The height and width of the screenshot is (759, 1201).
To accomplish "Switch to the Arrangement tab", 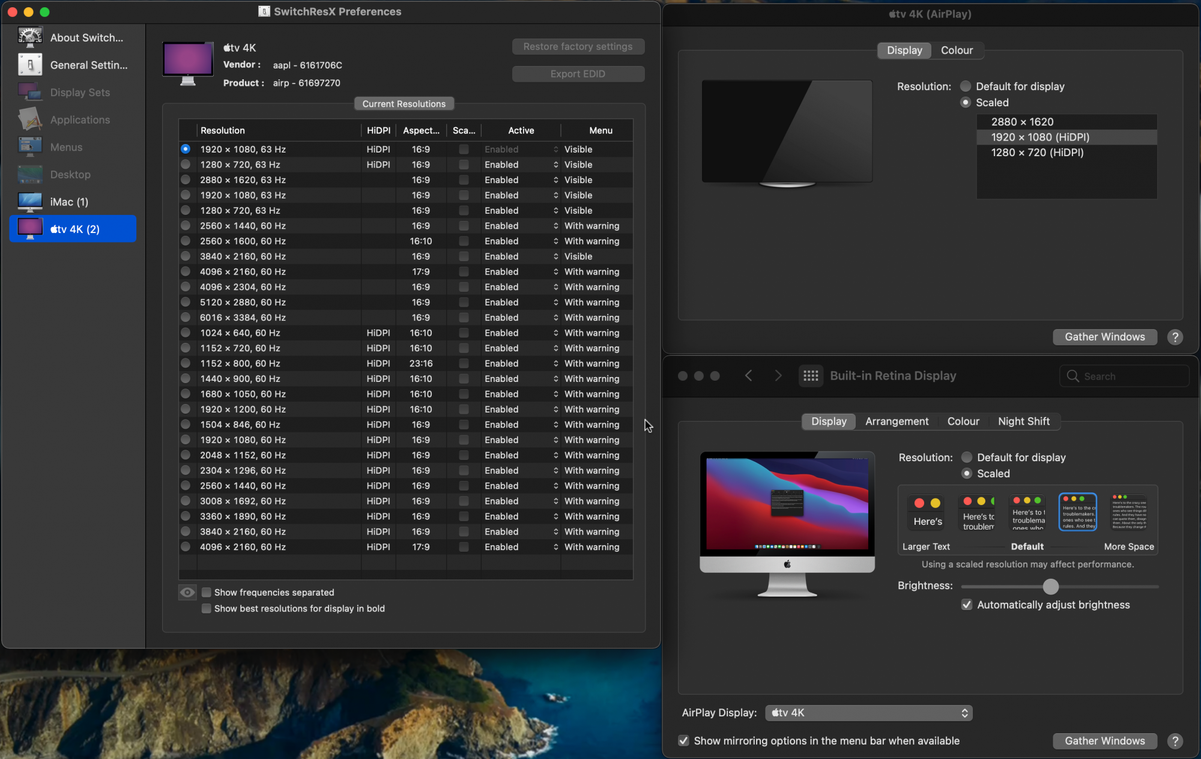I will pos(897,422).
